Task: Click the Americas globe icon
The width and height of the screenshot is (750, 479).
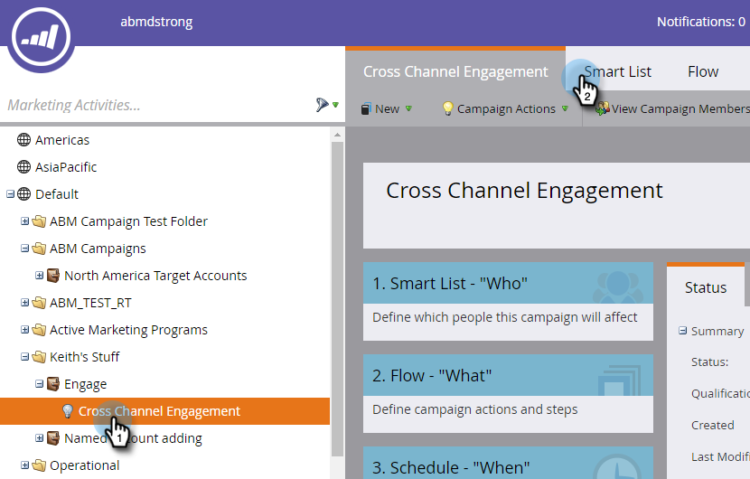Action: coord(24,140)
